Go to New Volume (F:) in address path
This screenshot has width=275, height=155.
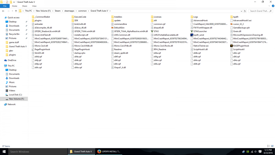point(43,11)
